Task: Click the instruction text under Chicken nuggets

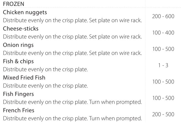Action: (72, 20)
